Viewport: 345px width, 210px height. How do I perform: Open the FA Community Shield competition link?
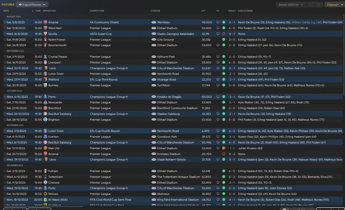click(104, 22)
